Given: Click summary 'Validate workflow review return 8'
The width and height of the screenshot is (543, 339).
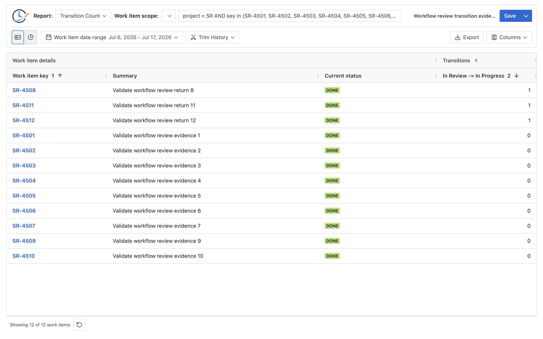Looking at the screenshot, I should click(153, 90).
